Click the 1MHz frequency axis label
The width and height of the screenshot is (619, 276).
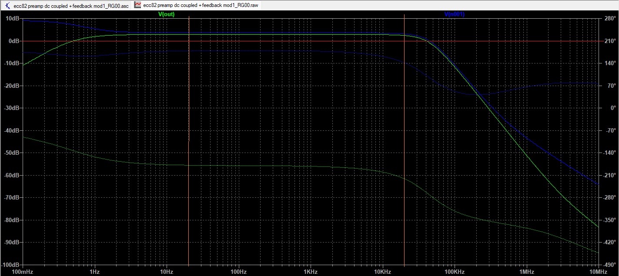(x=526, y=271)
